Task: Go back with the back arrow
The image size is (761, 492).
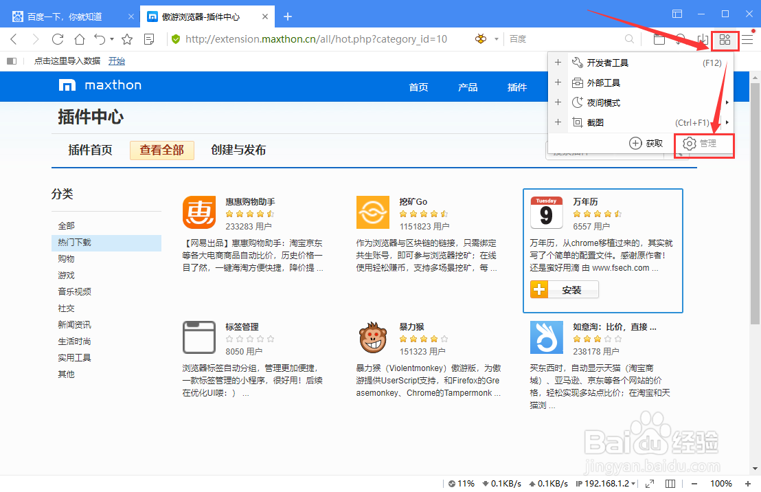Action: (x=14, y=39)
